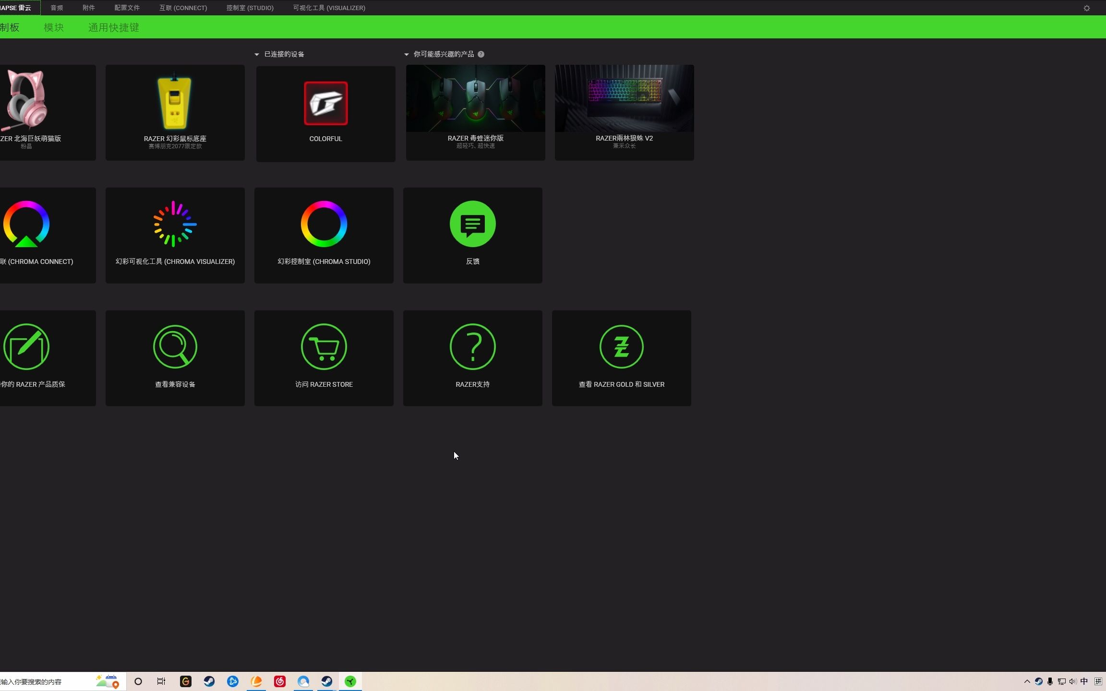Open the RAZER支持 tile
Screen dimensions: 1106x691
pos(473,358)
